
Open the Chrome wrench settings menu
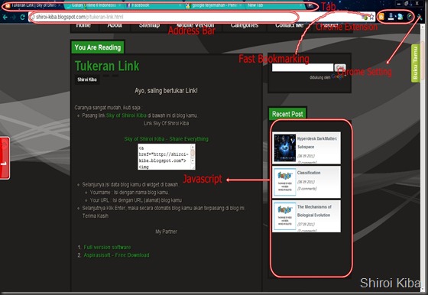(x=420, y=17)
